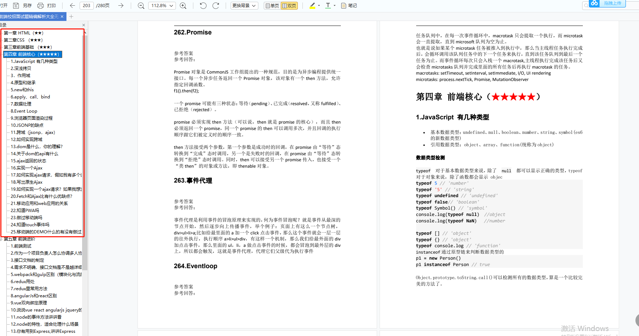Click the Save As (另存) icon
Image resolution: width=639 pixels, height=336 pixels.
point(16,6)
